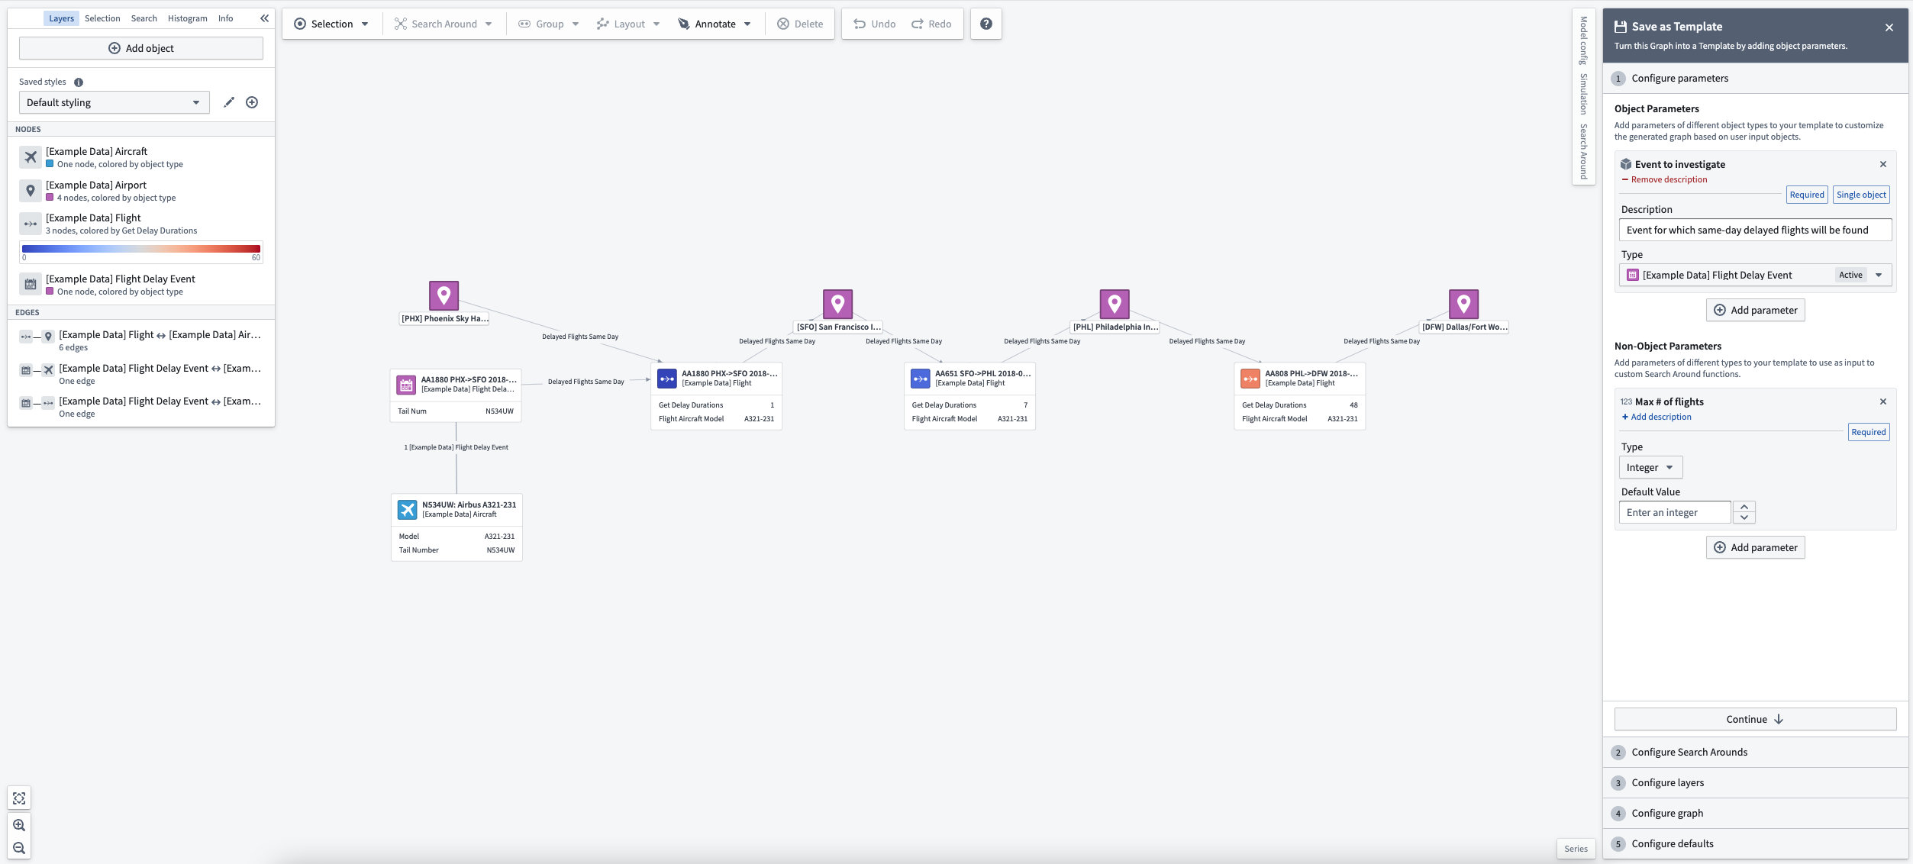Switch to the Info tab
Screen dimensions: 1913x864
coord(225,18)
